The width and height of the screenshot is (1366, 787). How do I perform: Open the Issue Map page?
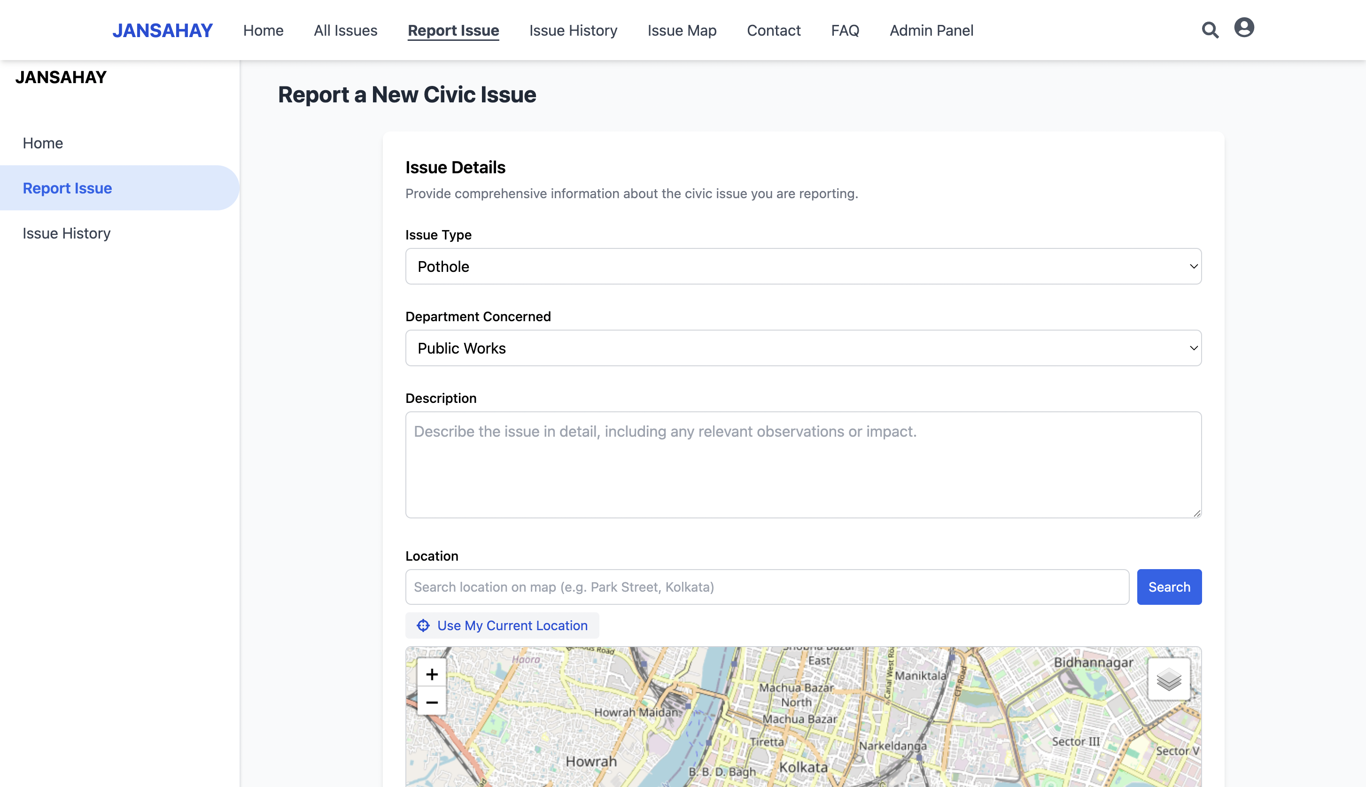coord(682,30)
